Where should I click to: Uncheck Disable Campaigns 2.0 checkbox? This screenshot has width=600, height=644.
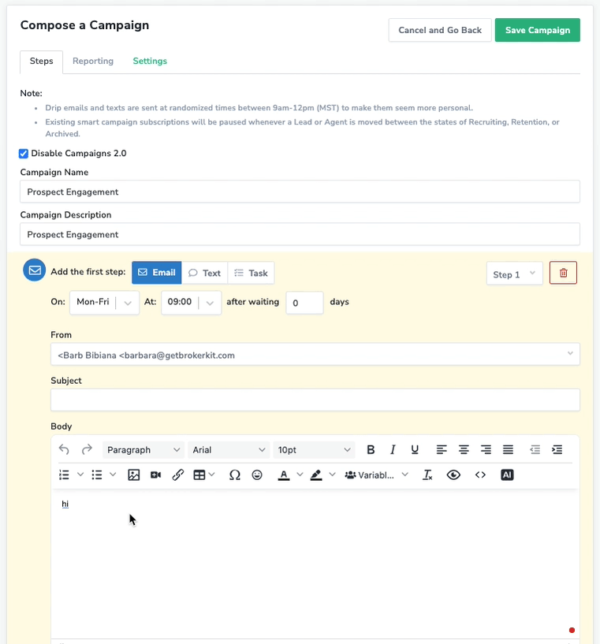[24, 154]
